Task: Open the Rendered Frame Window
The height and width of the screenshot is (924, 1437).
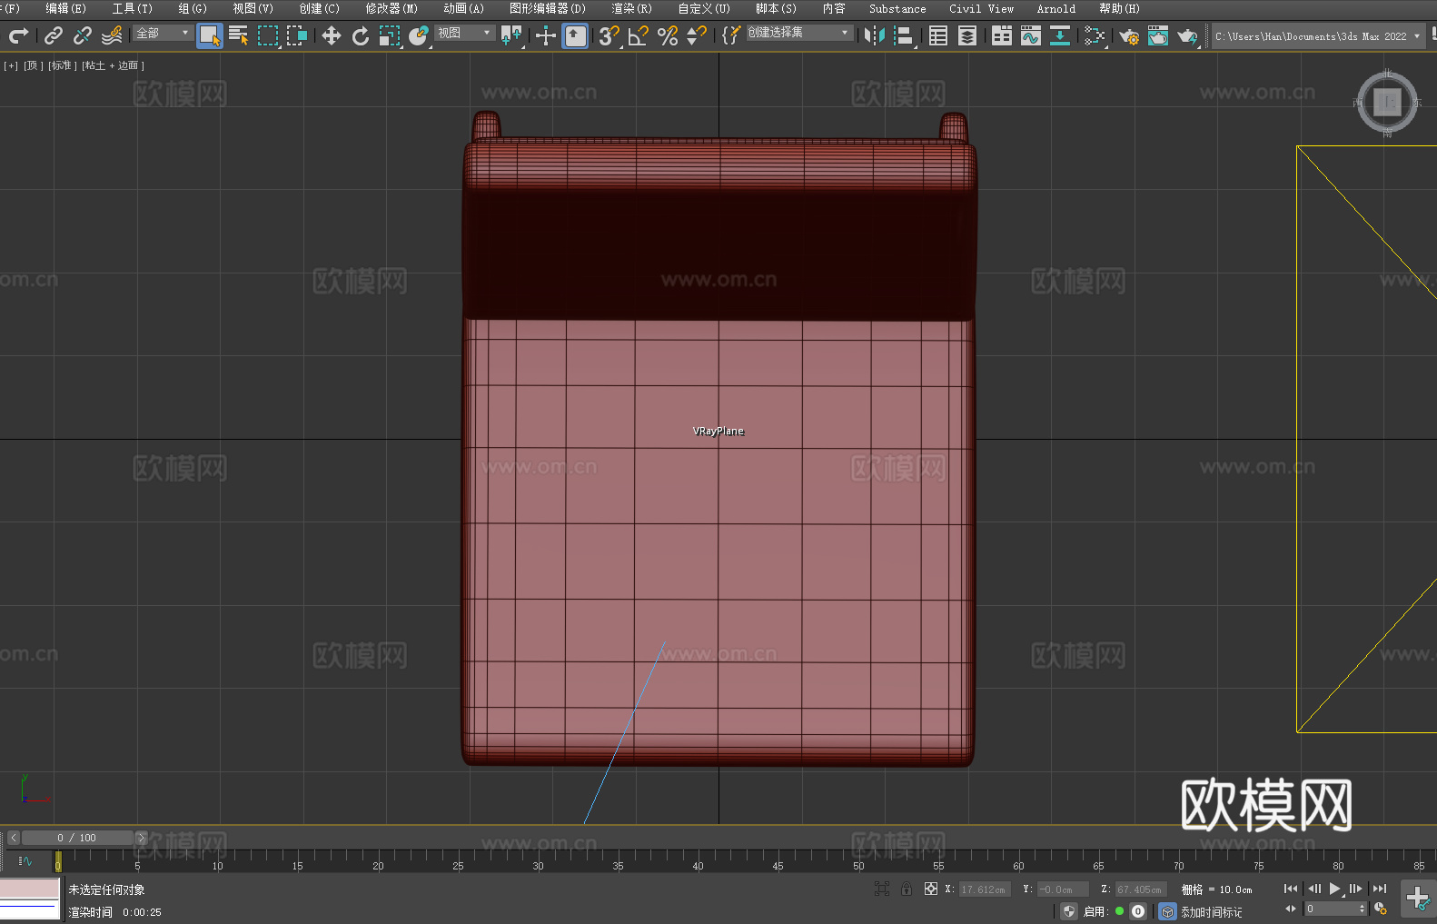Action: (x=1158, y=35)
